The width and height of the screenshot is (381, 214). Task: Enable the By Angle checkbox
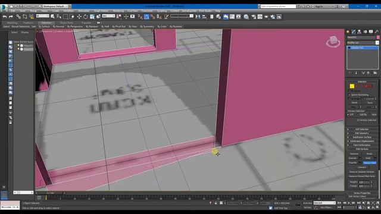click(x=349, y=99)
